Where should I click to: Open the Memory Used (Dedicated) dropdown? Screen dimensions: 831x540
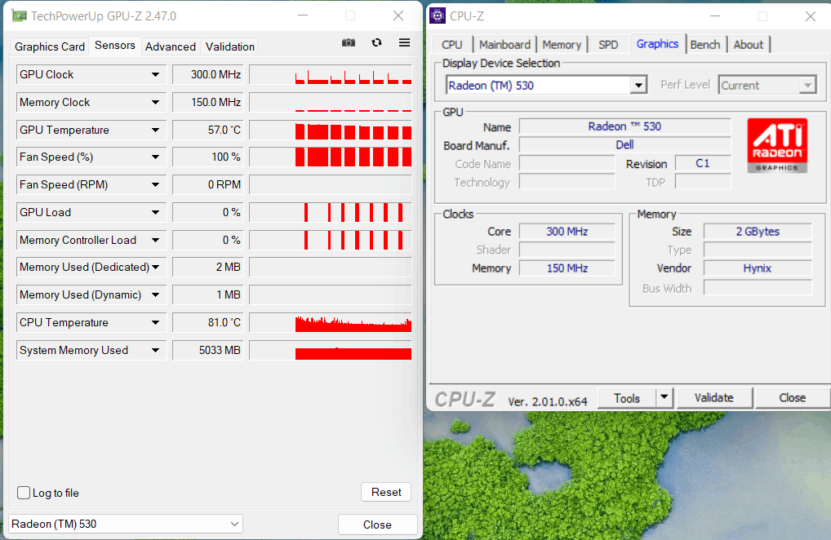tap(155, 268)
